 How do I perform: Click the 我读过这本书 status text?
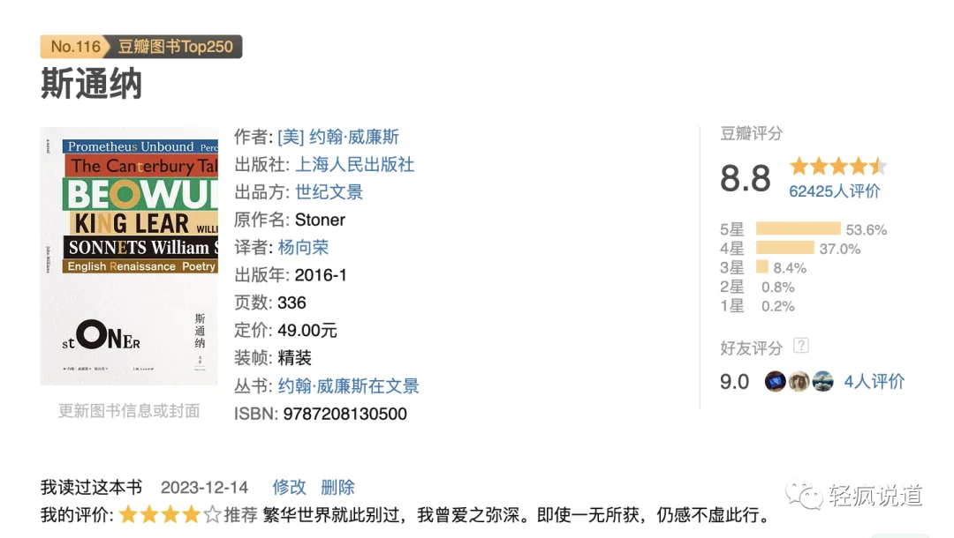tap(91, 487)
